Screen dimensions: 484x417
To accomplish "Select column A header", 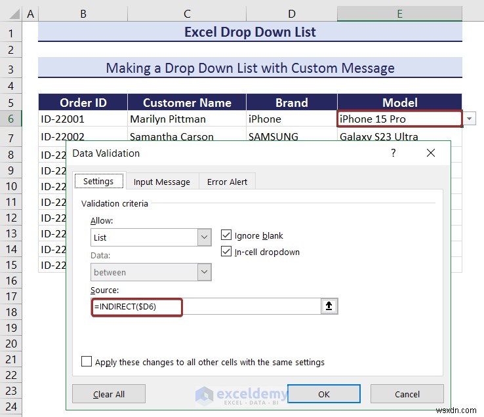I will click(30, 14).
